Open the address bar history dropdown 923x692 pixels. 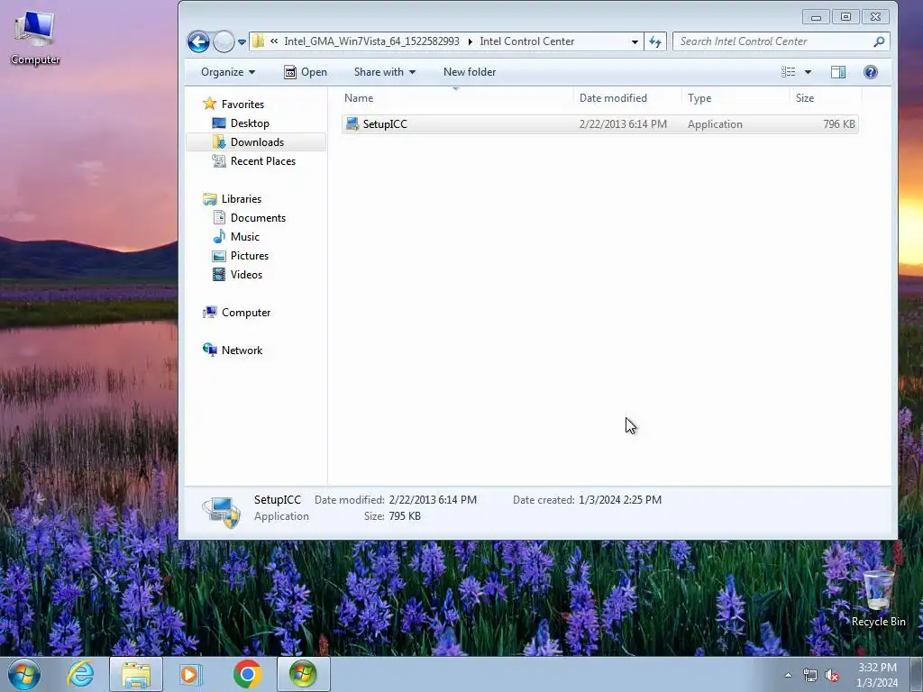pyautogui.click(x=635, y=41)
